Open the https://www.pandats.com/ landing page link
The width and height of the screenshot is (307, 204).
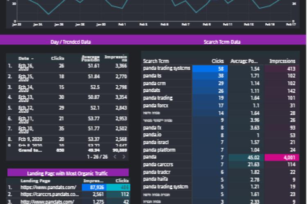click(x=48, y=187)
